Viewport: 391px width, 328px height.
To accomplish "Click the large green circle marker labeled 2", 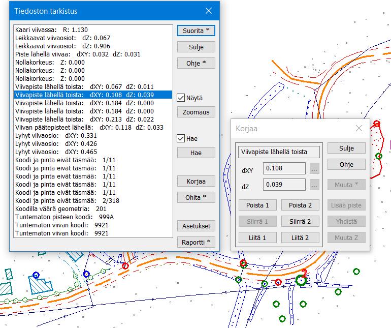I will pos(301,280).
